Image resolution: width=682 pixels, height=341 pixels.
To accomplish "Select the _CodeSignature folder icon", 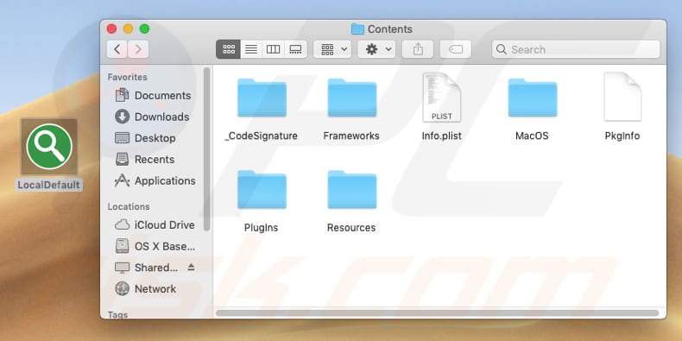I will [262, 98].
